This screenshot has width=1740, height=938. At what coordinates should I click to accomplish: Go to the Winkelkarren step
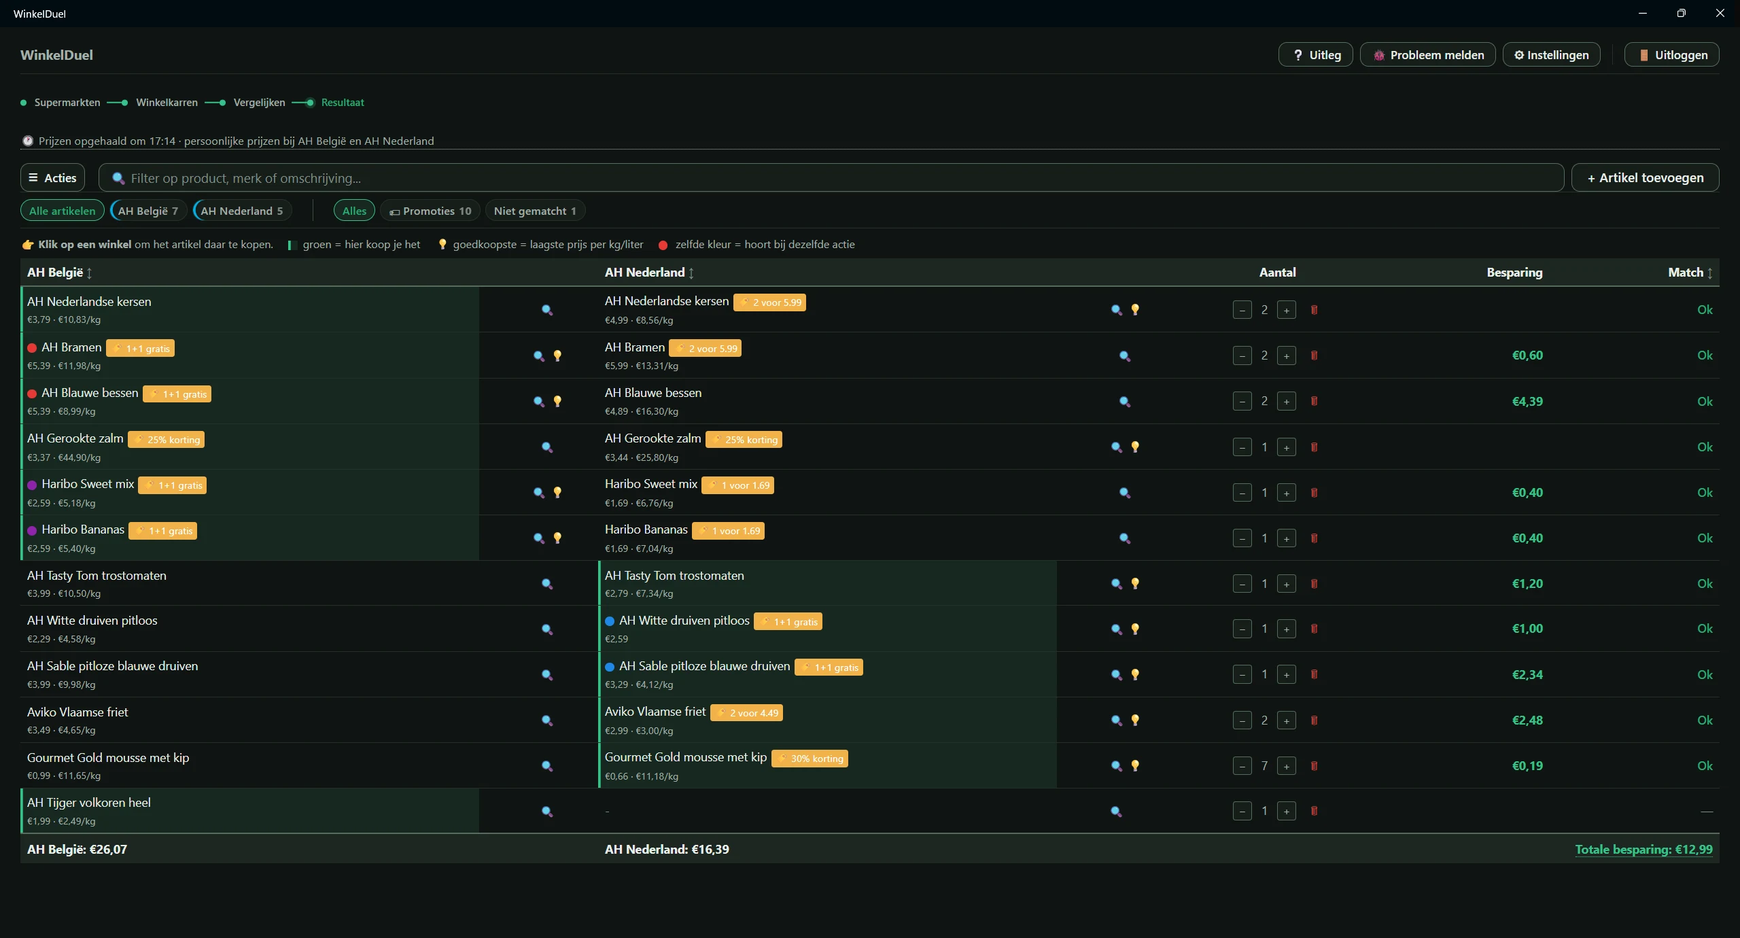(x=167, y=103)
